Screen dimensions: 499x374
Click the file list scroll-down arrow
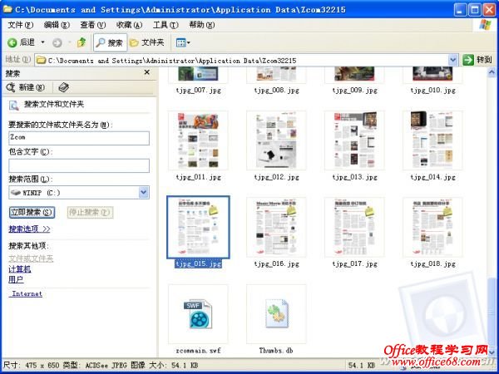click(x=492, y=352)
